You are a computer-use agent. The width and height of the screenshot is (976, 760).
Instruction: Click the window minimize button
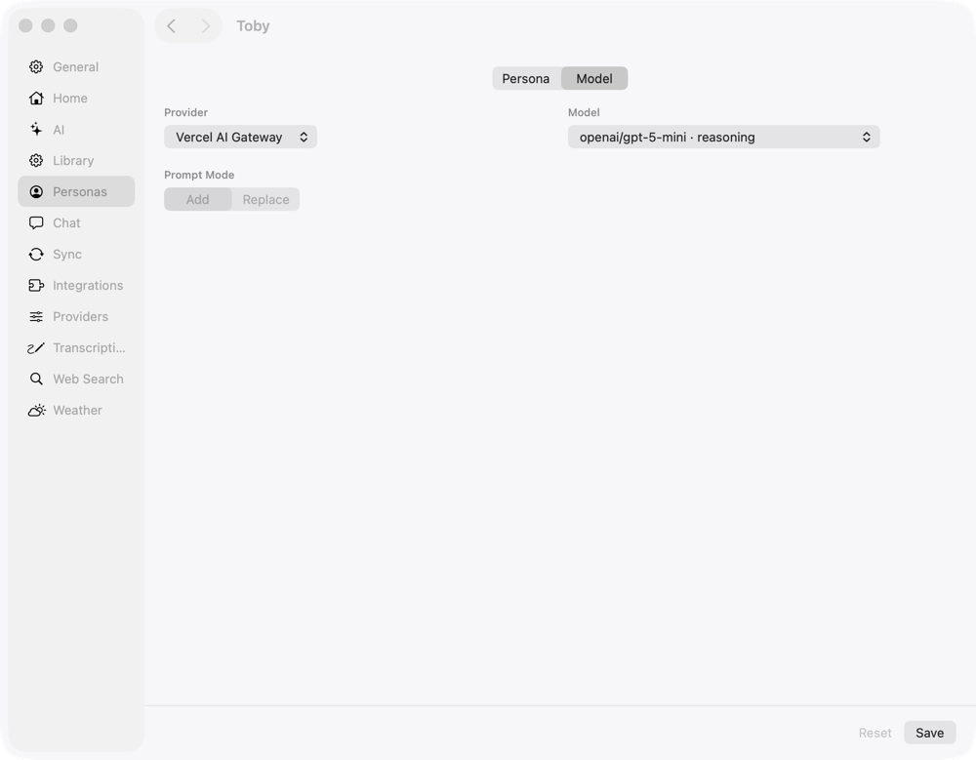pyautogui.click(x=48, y=25)
